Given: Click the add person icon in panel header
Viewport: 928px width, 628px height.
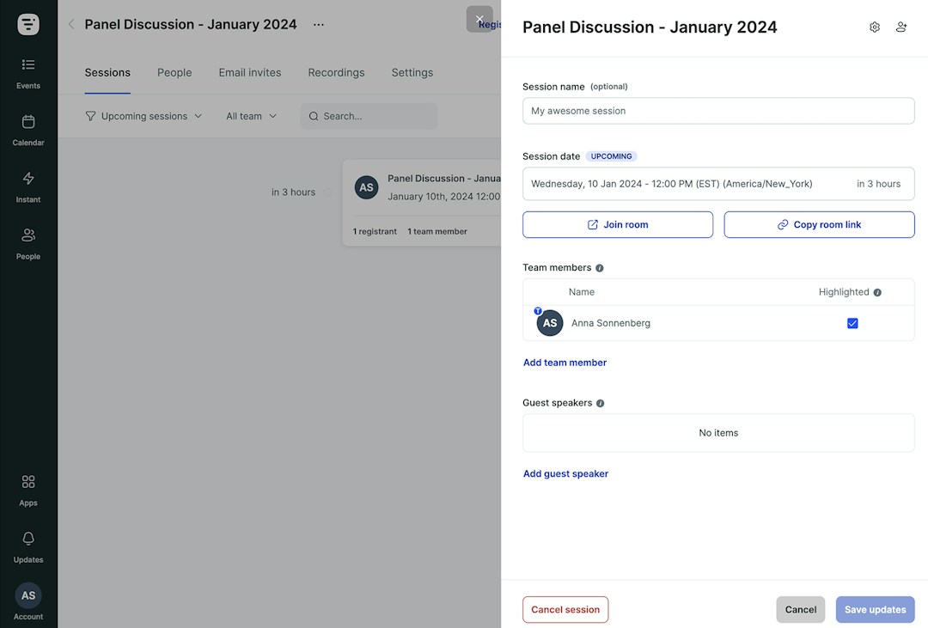Looking at the screenshot, I should [901, 27].
